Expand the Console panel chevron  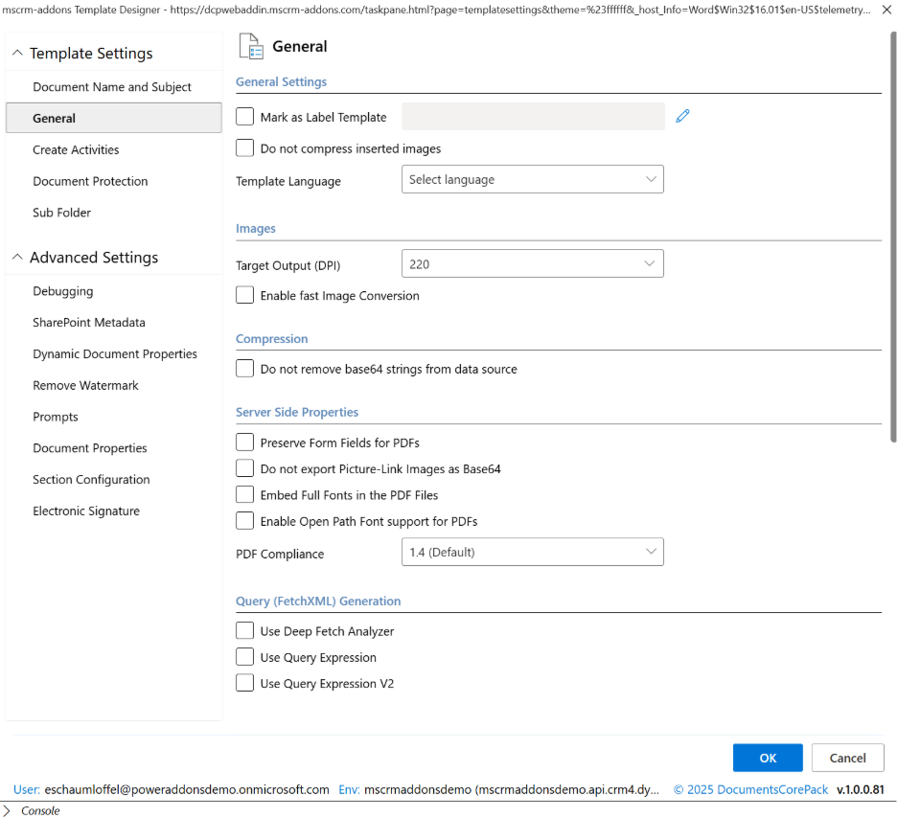pyautogui.click(x=7, y=810)
